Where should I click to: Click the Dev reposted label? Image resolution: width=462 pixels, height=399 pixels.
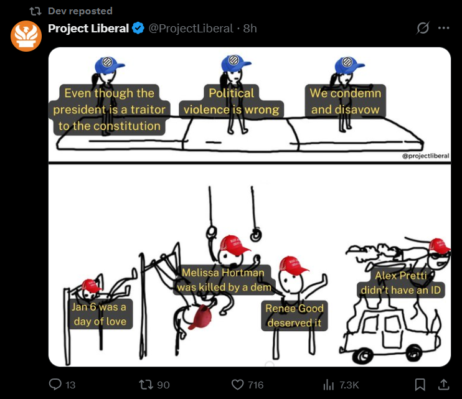(80, 11)
